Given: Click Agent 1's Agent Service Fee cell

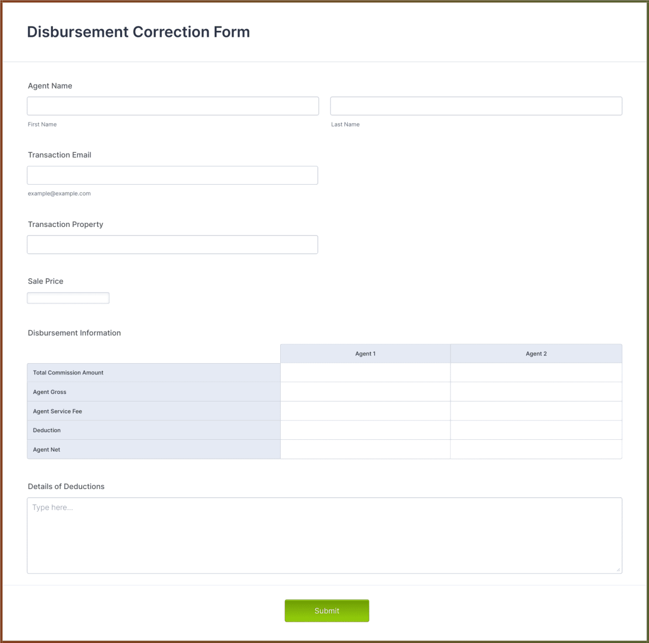Looking at the screenshot, I should pos(366,411).
